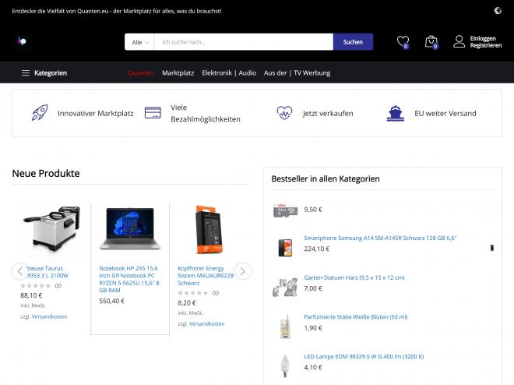Open the deep fryer Taurus product image

(51, 229)
